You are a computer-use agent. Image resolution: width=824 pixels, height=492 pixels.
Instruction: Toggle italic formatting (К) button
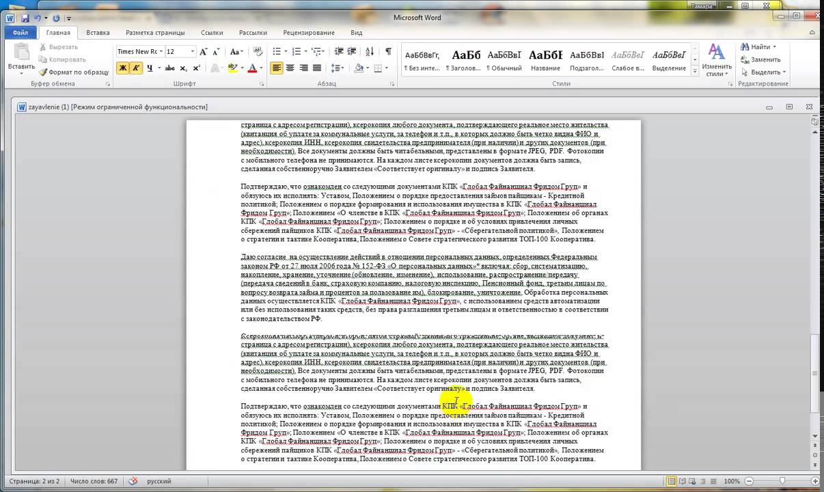[136, 68]
